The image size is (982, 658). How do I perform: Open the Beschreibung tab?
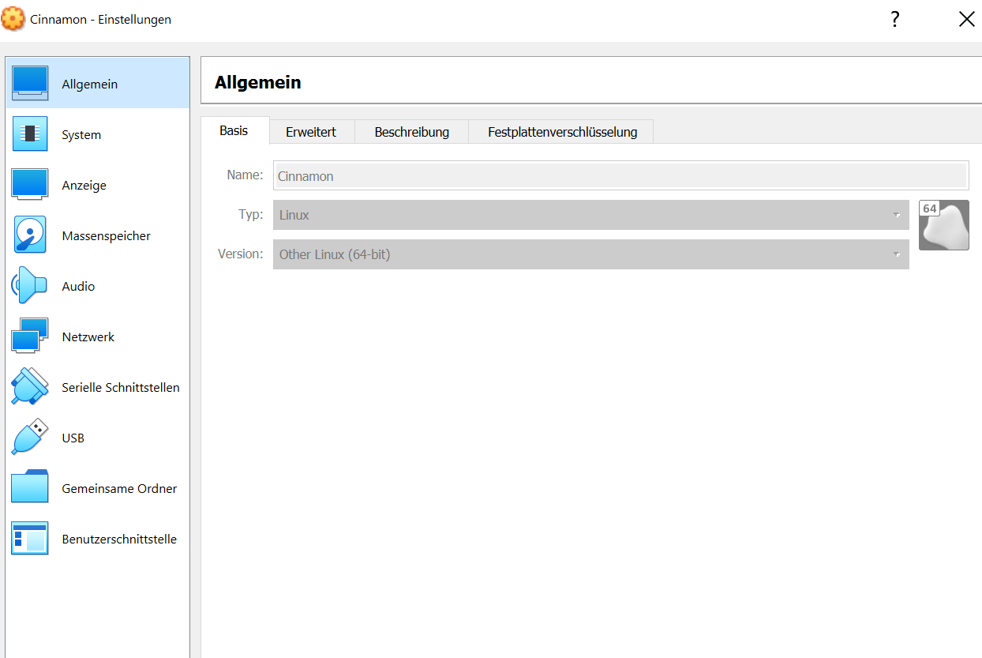click(x=411, y=132)
